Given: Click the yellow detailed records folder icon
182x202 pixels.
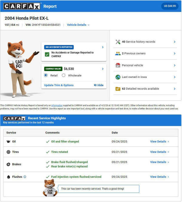Looking at the screenshot, I should [118, 89].
